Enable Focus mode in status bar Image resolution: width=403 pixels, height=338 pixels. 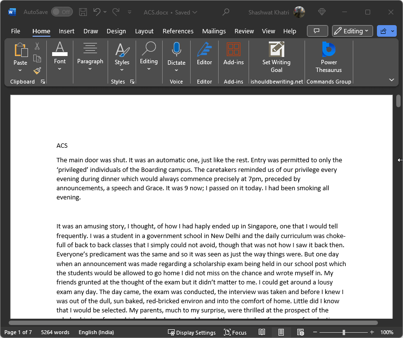click(236, 332)
